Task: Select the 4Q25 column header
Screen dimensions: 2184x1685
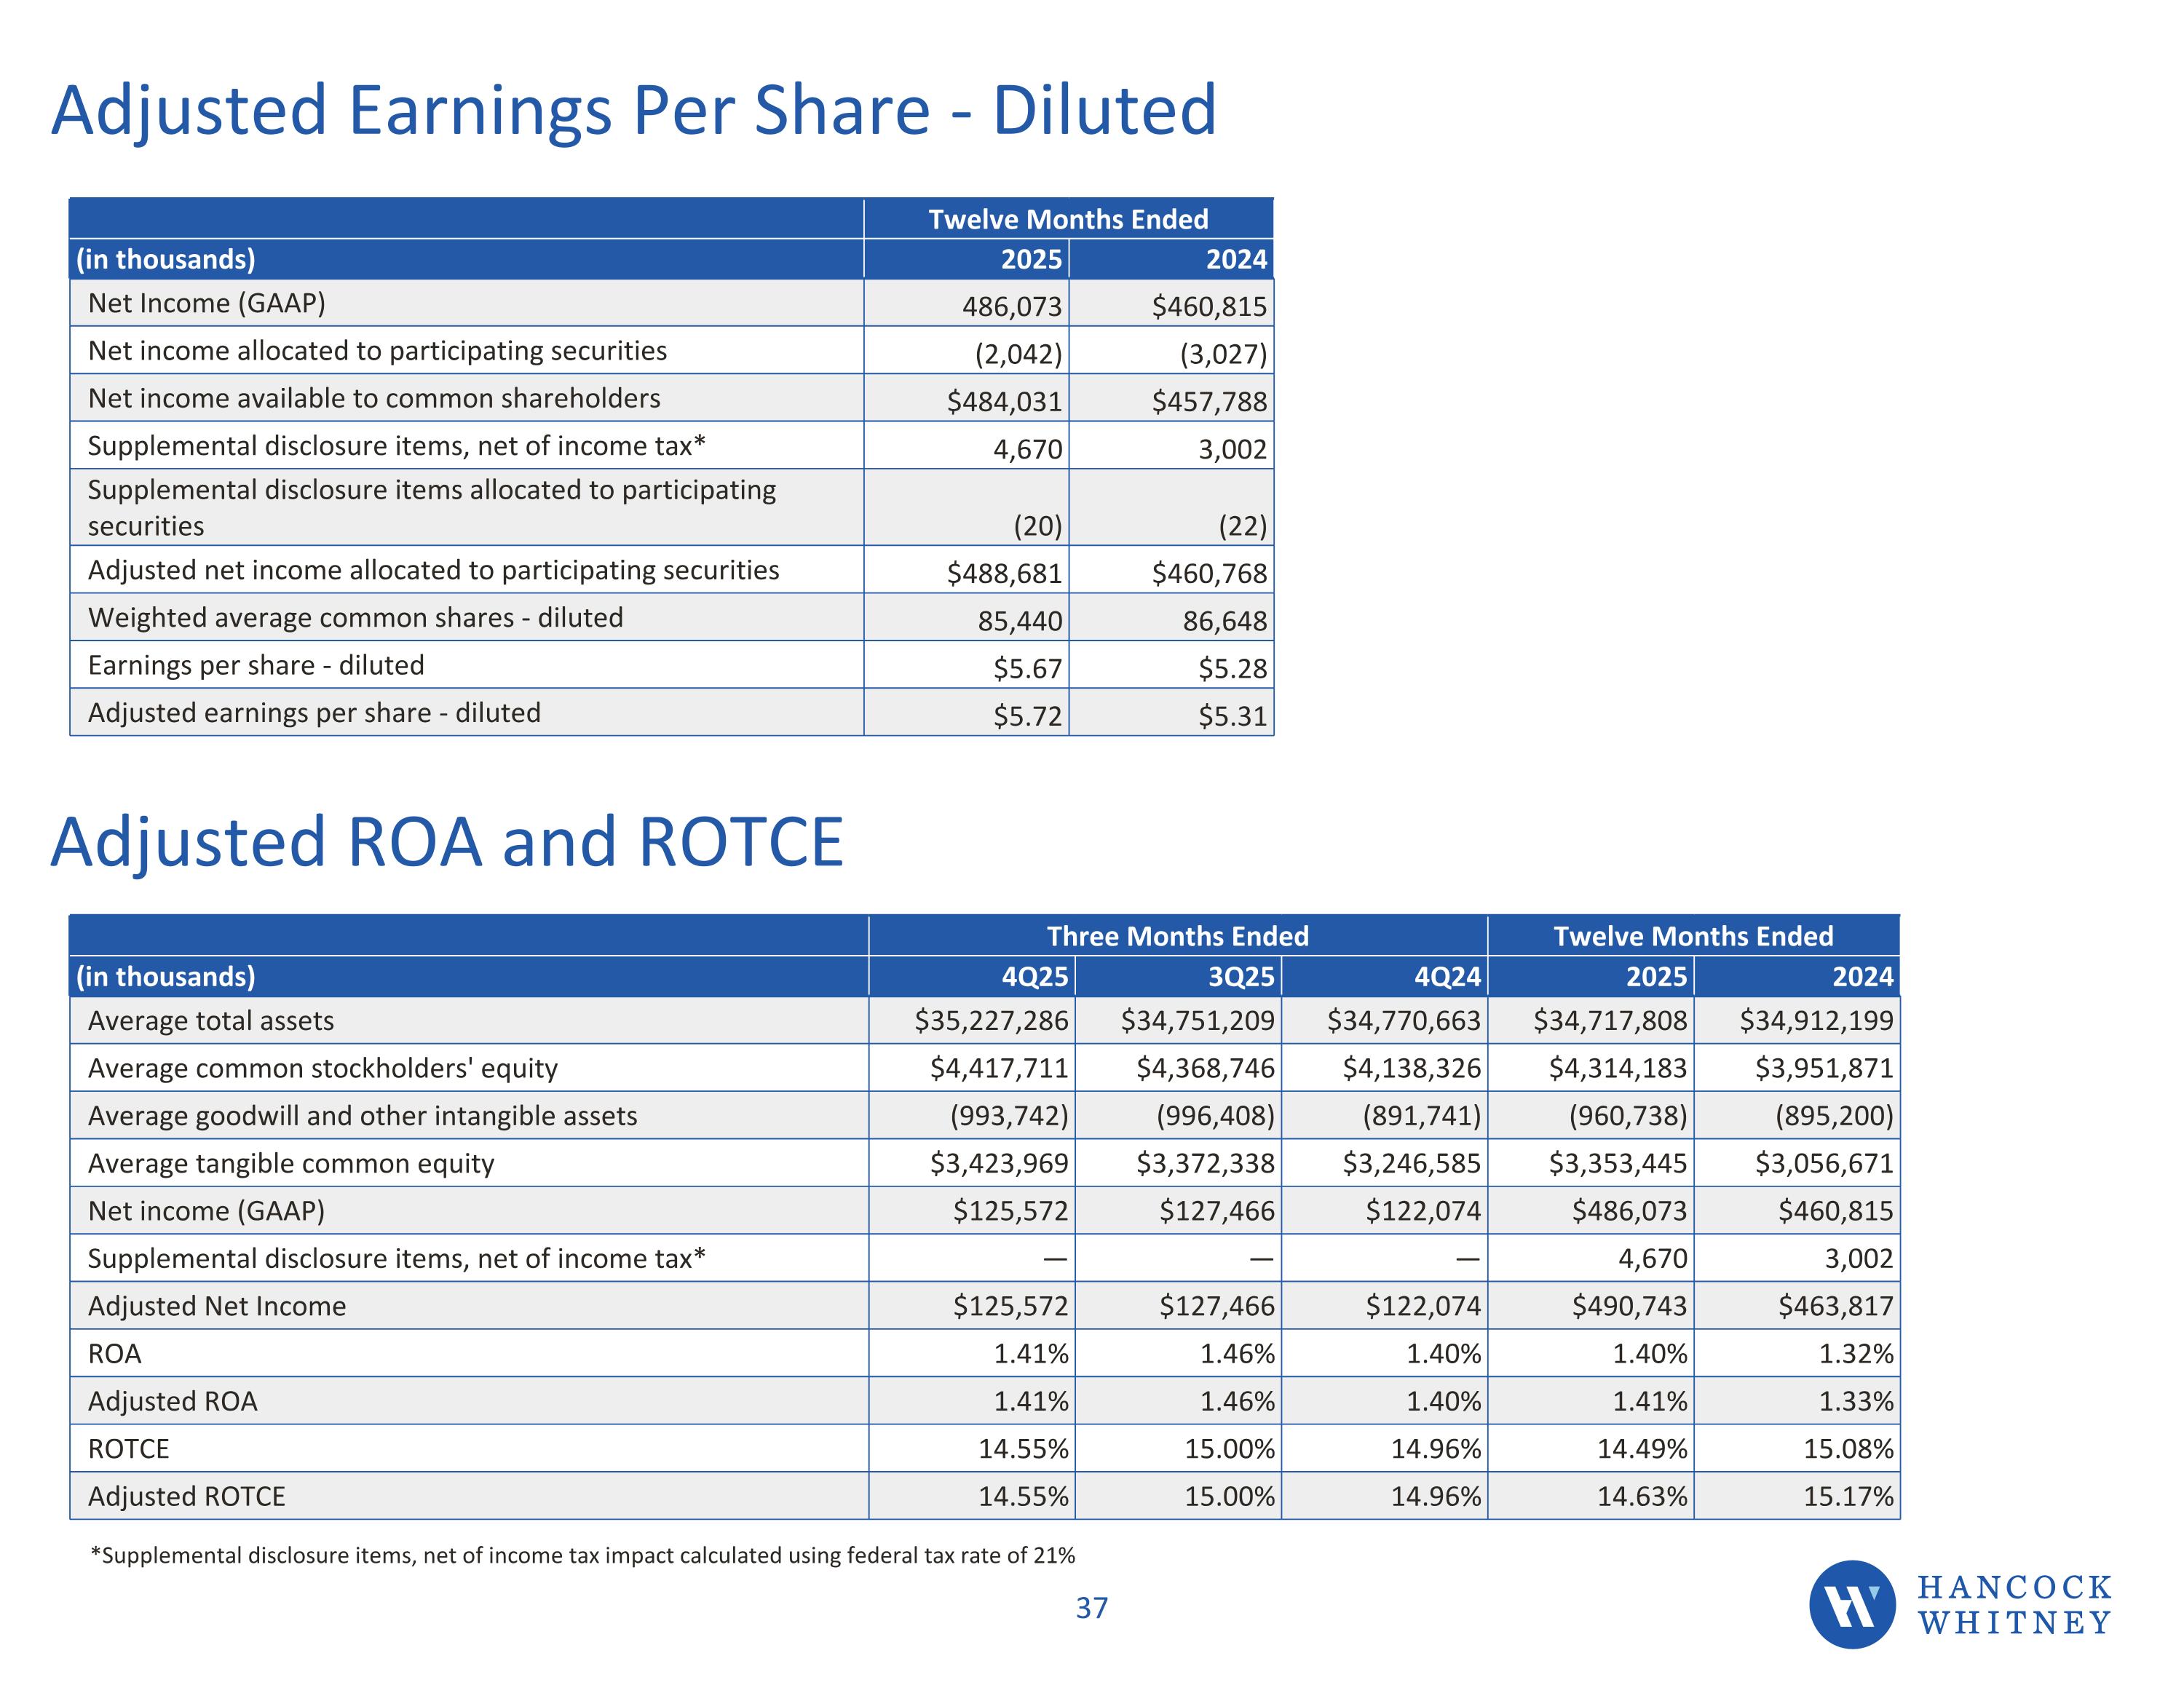Action: [x=1035, y=977]
